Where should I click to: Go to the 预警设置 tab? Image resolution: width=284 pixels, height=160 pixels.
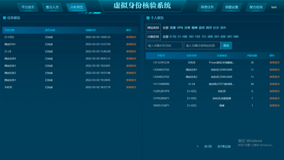click(232, 7)
